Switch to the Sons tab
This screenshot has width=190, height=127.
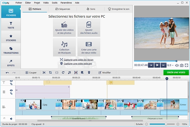(x=91, y=9)
